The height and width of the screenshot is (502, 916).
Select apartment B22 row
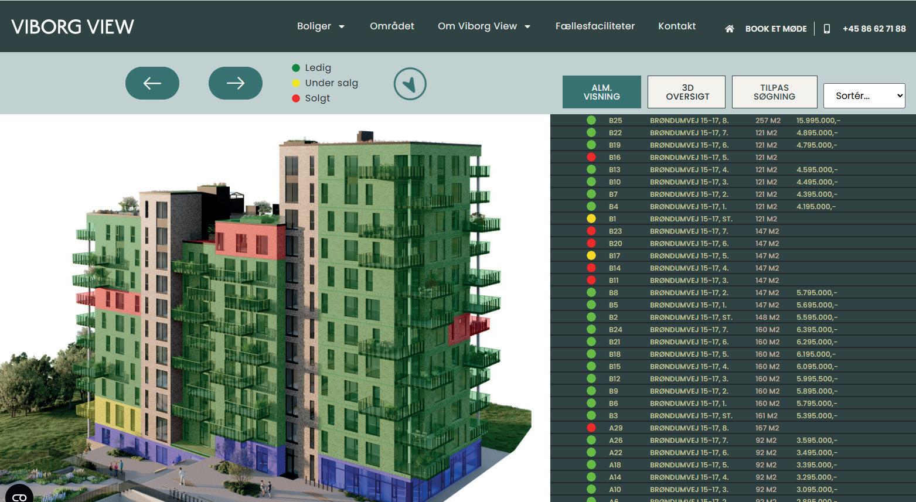coord(733,132)
